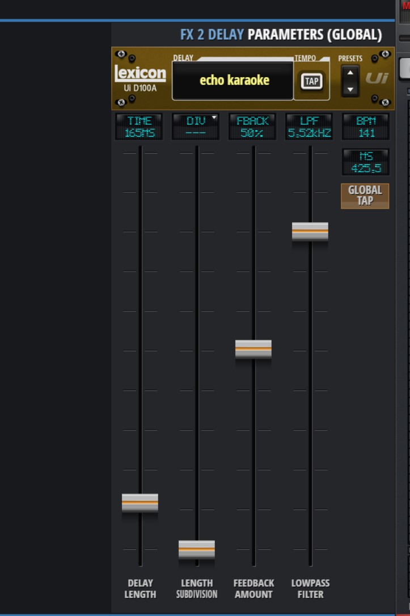This screenshot has width=410, height=616.
Task: Select next preset with down arrow
Action: pyautogui.click(x=350, y=90)
